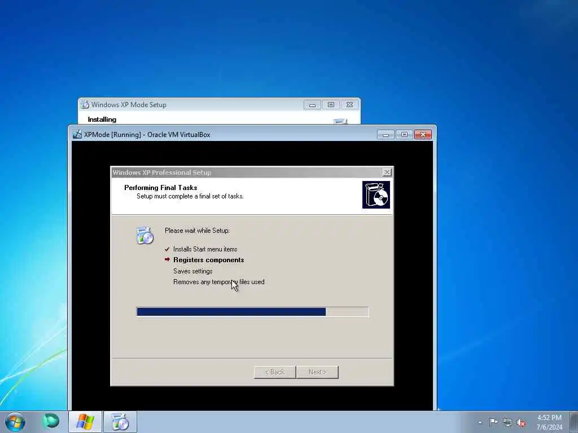Switch to the XP Mode Setup taskbar icon
Screen dimensions: 578x433
point(120,422)
